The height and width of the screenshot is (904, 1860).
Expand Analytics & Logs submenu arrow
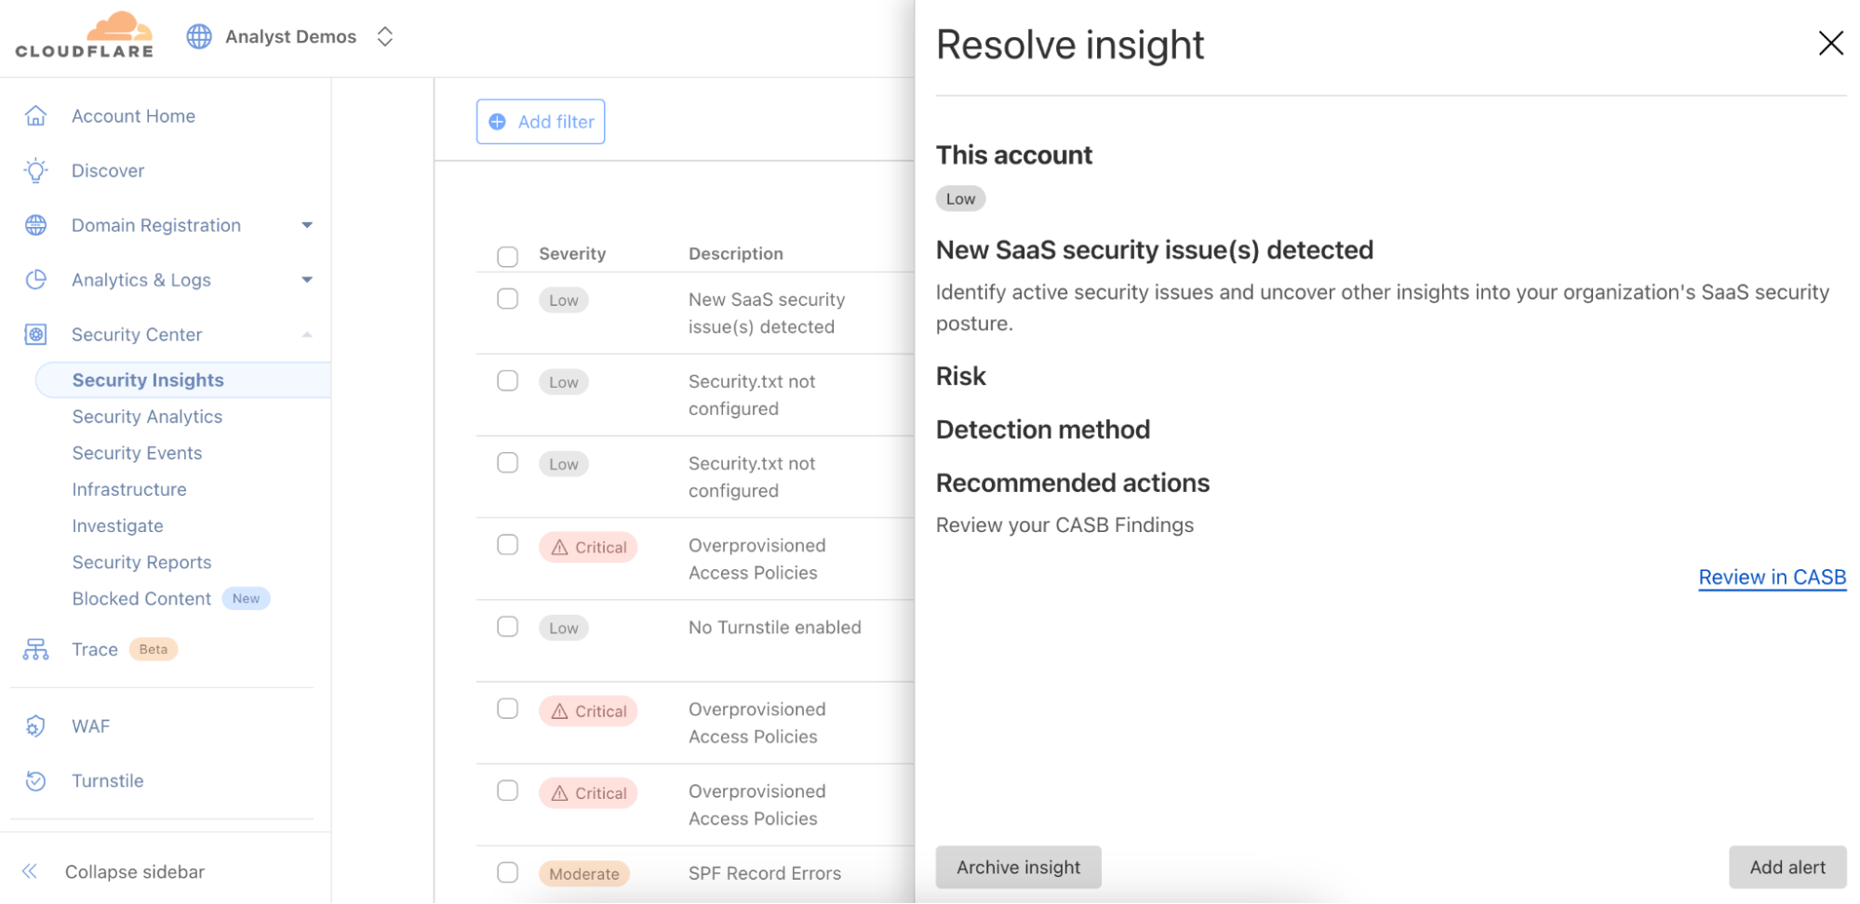[307, 280]
